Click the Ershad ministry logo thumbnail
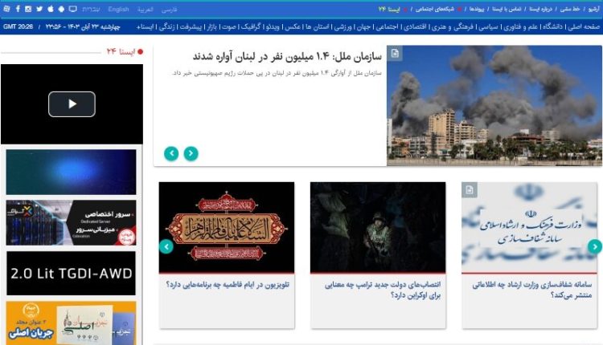The width and height of the screenshot is (603, 345). point(529,227)
